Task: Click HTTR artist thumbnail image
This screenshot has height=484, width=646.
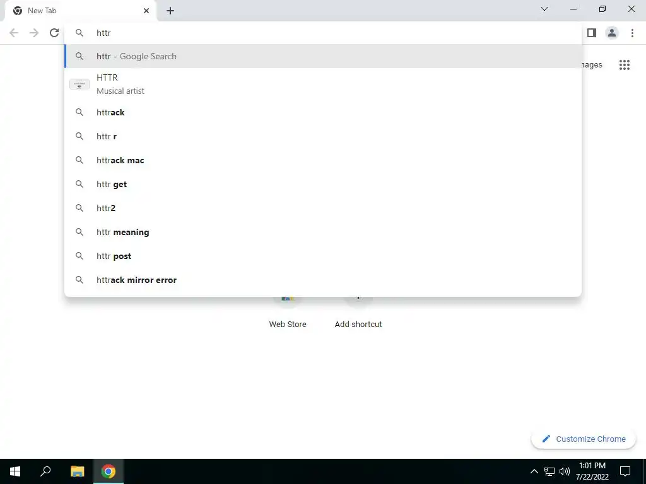Action: (x=79, y=84)
